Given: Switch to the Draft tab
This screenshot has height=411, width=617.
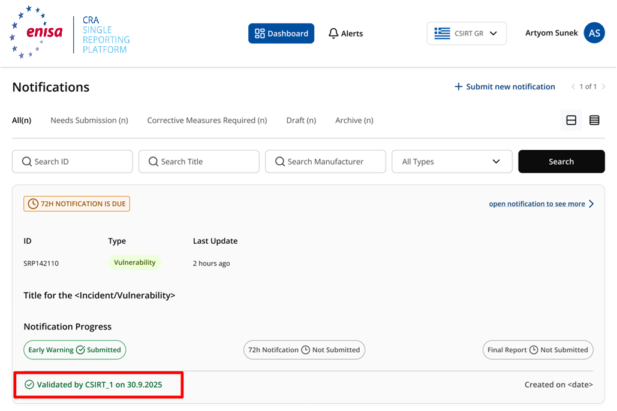Looking at the screenshot, I should [x=301, y=120].
